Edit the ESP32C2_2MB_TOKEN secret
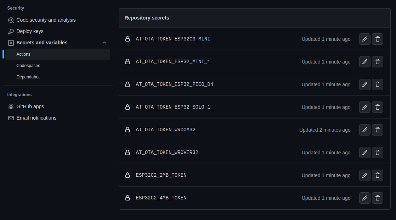 coord(364,175)
